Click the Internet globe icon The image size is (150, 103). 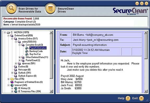click(x=12, y=85)
